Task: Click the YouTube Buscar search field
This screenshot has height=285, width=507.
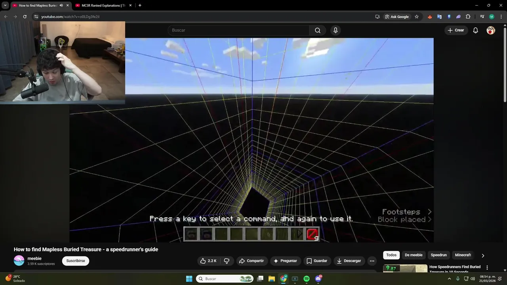Action: (x=239, y=30)
